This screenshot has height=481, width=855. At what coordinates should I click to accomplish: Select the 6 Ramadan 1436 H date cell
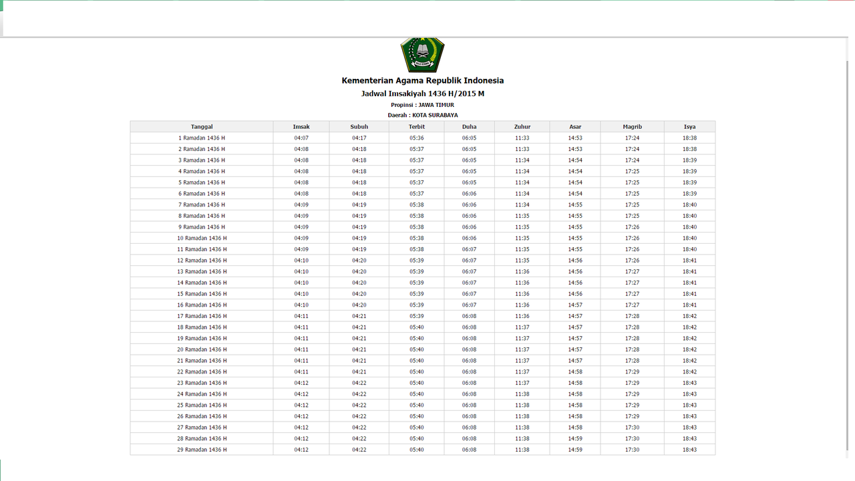click(202, 194)
